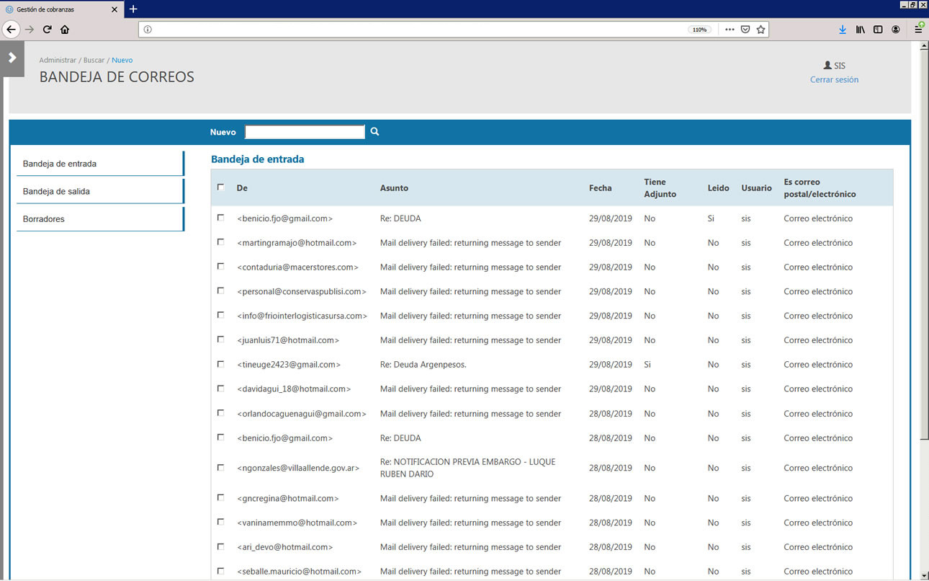Check the select-all header checkbox
This screenshot has width=929, height=581.
point(220,187)
